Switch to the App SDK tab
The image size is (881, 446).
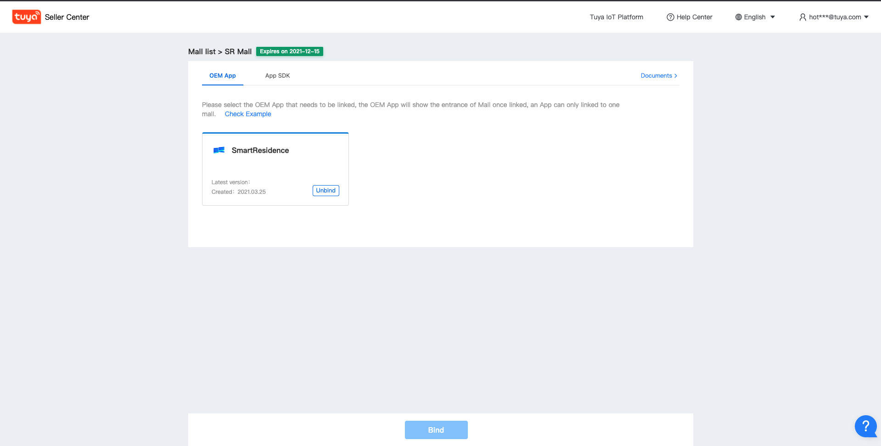tap(277, 75)
